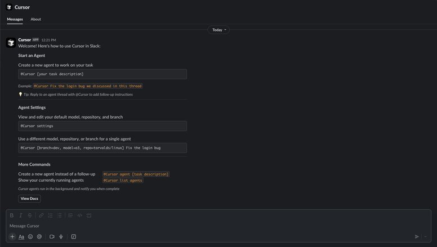Switch to the About tab

[35, 19]
